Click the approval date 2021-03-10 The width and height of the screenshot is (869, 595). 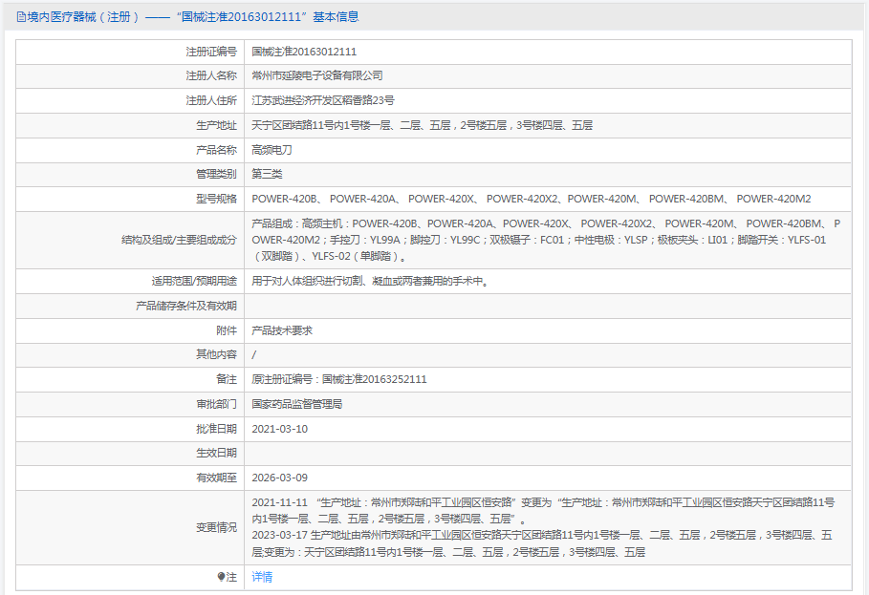point(280,429)
